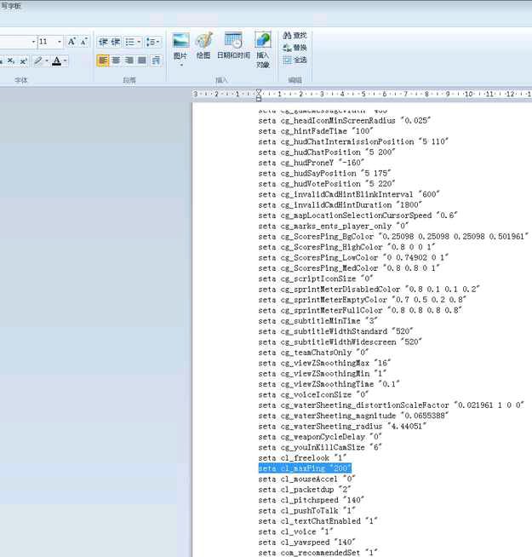The width and height of the screenshot is (532, 557).
Task: Click line seta cg_viewZSmoothingMax "16"
Action: 324,363
